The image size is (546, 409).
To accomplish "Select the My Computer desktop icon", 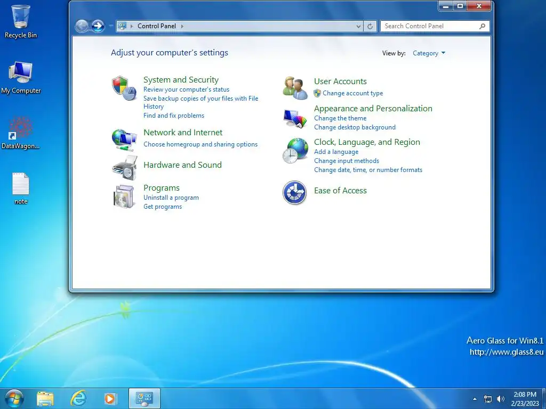I will coord(21,78).
